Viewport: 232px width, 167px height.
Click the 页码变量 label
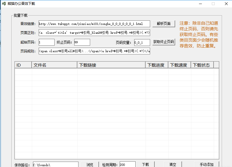tap(123, 43)
